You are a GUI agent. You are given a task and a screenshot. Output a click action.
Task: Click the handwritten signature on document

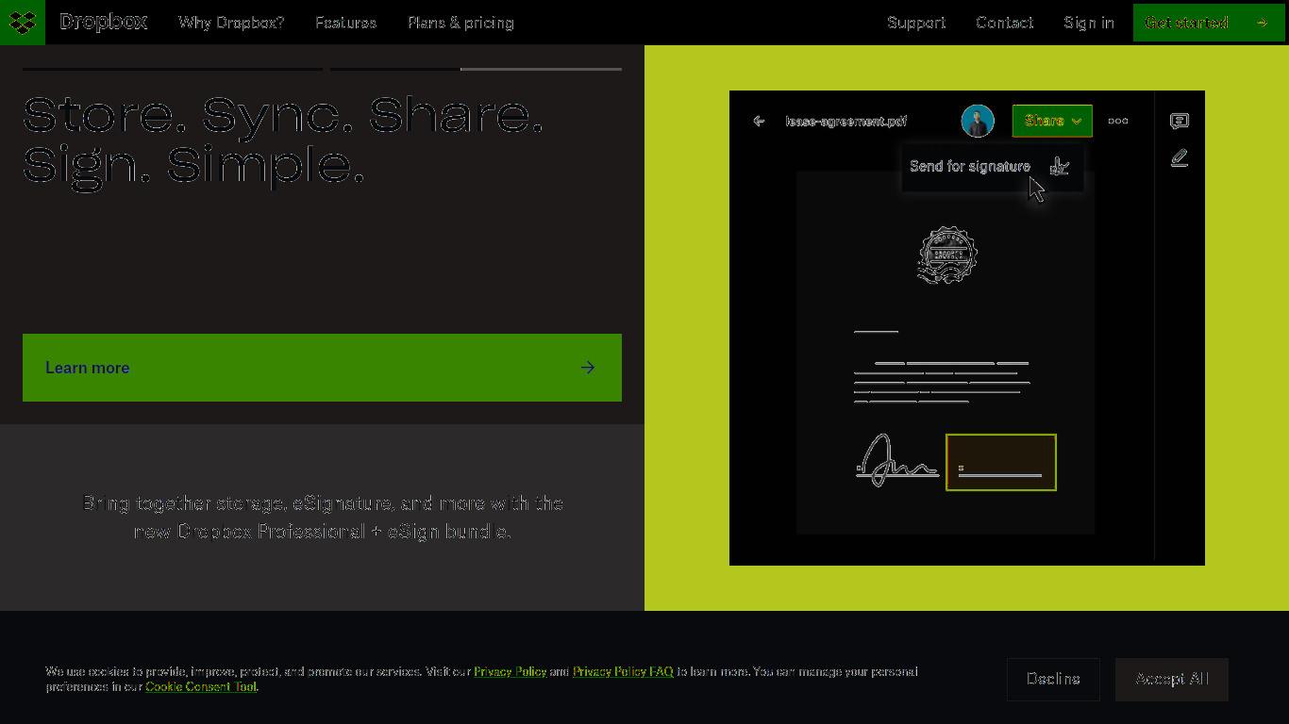[896, 461]
